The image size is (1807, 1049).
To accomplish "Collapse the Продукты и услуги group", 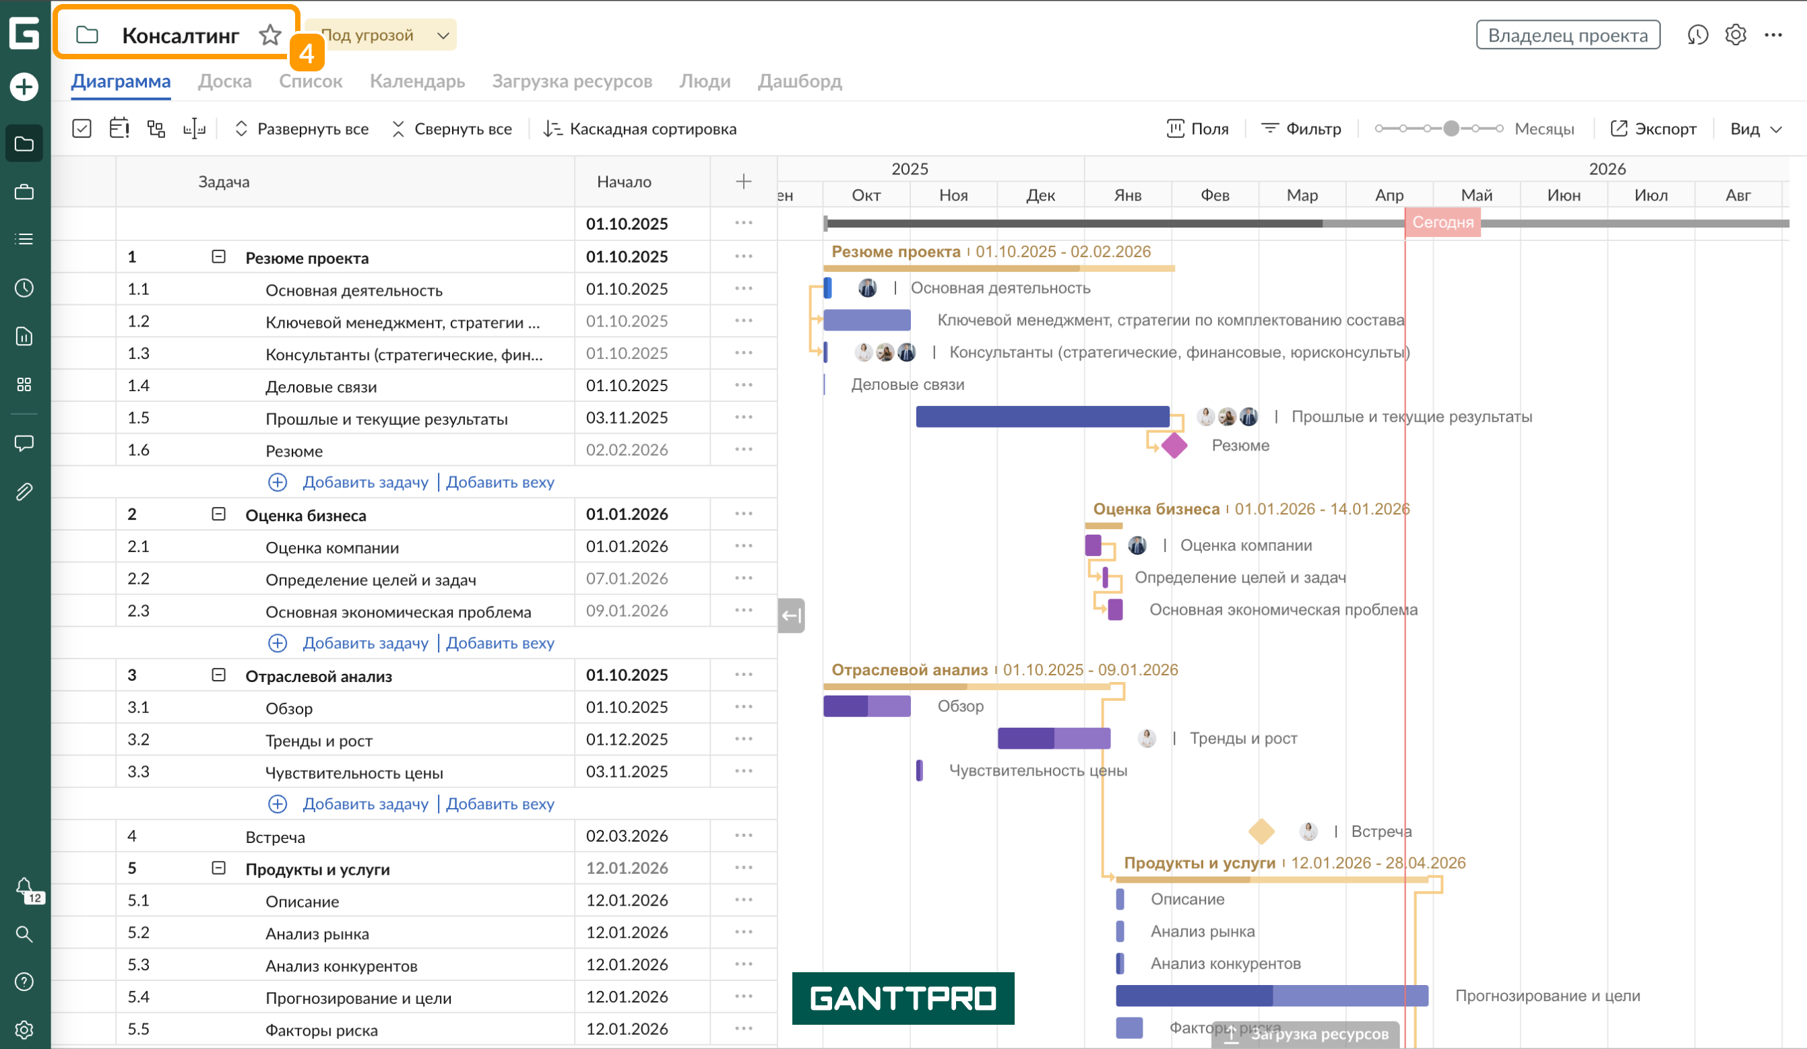I will coord(219,869).
